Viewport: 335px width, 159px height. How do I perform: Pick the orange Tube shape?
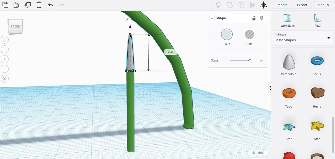pos(289,93)
